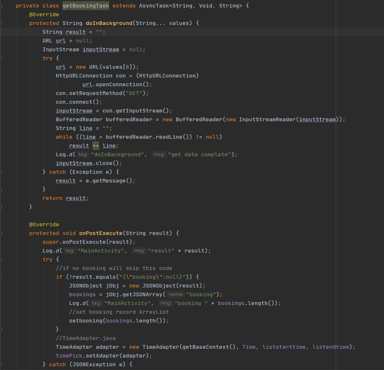Click the e.getMessage() call
This screenshot has height=370, width=384.
point(109,181)
